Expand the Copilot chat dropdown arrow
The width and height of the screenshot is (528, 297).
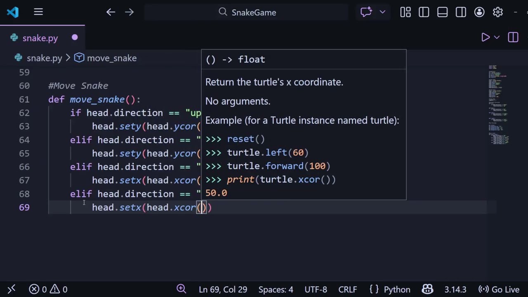382,12
